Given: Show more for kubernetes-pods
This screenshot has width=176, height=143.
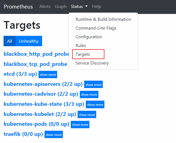Looking at the screenshot, I should (80, 125).
